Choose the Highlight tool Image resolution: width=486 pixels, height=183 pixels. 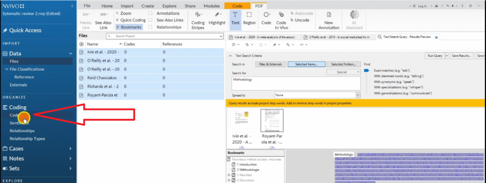217,18
